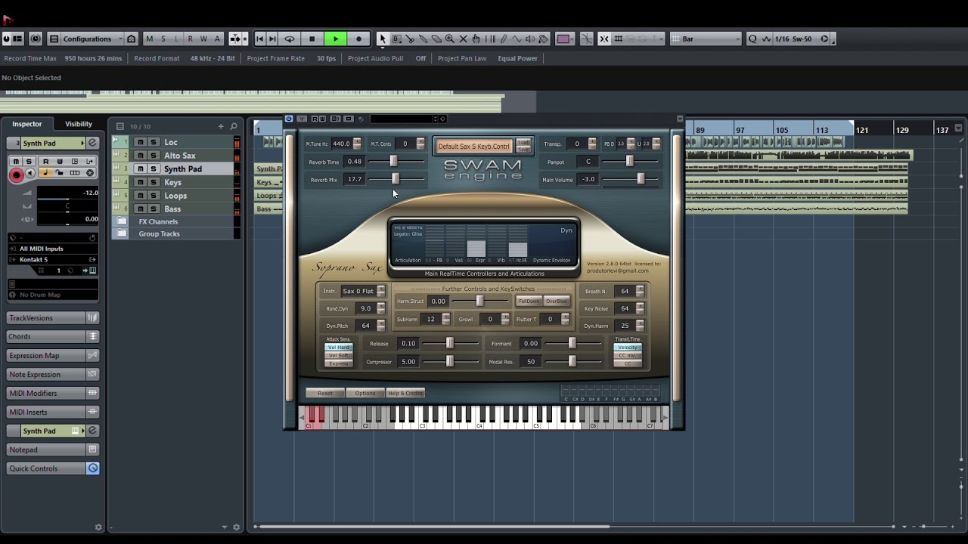Solo the Alto Sax track

153,156
